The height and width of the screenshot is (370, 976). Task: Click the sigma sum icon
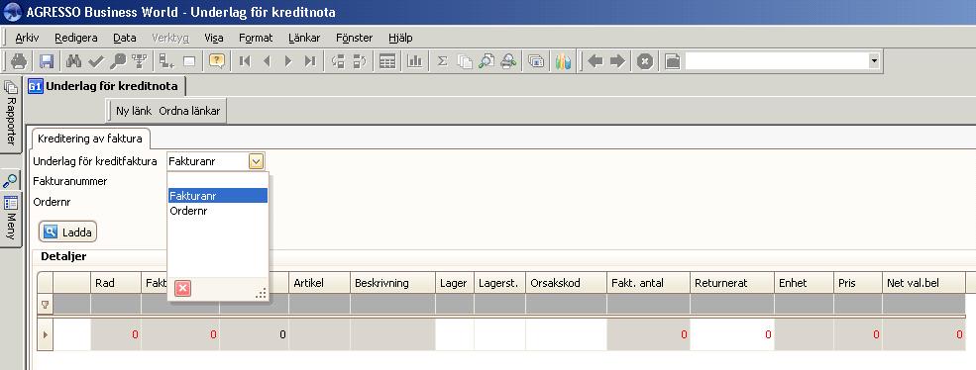point(443,61)
